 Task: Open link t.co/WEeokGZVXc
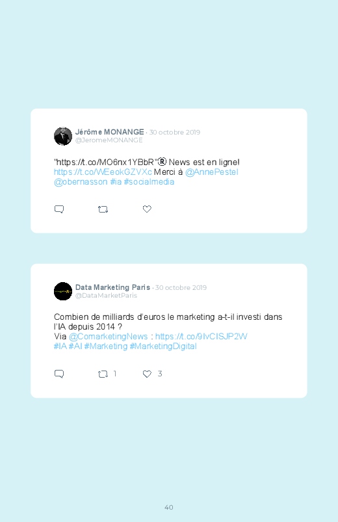[103, 172]
